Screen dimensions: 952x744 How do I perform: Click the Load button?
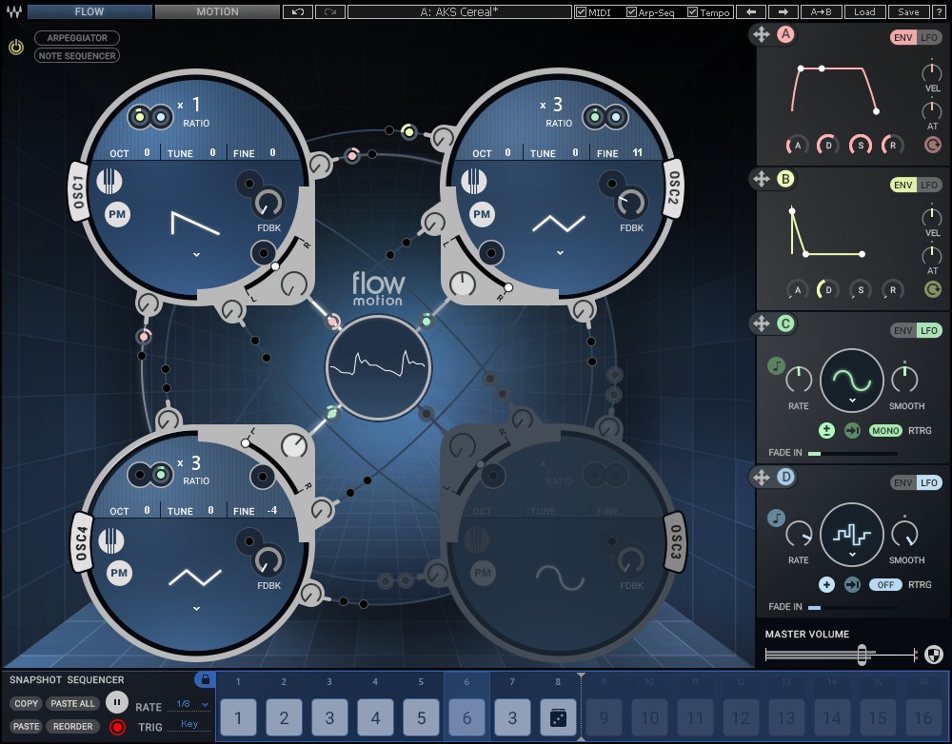864,11
